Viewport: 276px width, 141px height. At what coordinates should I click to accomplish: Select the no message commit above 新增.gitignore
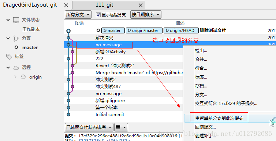click(108, 94)
